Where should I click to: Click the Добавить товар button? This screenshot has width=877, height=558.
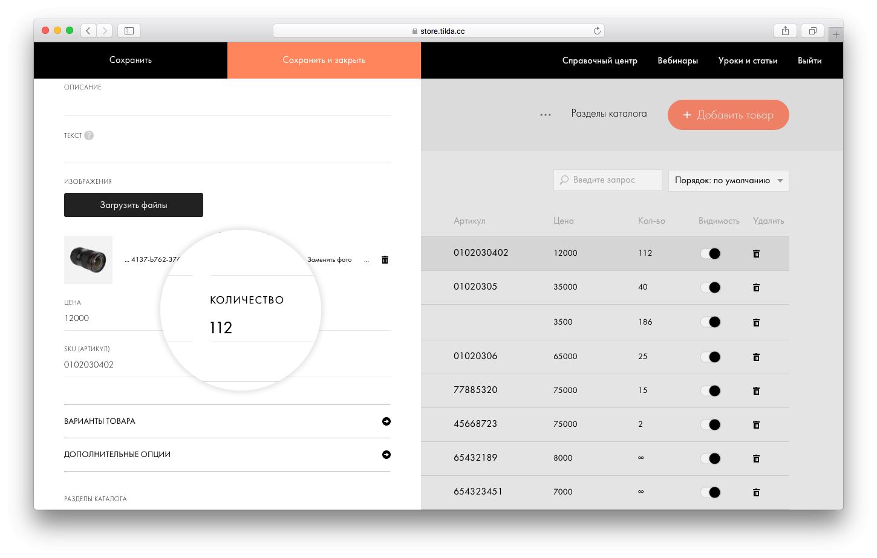pyautogui.click(x=728, y=115)
